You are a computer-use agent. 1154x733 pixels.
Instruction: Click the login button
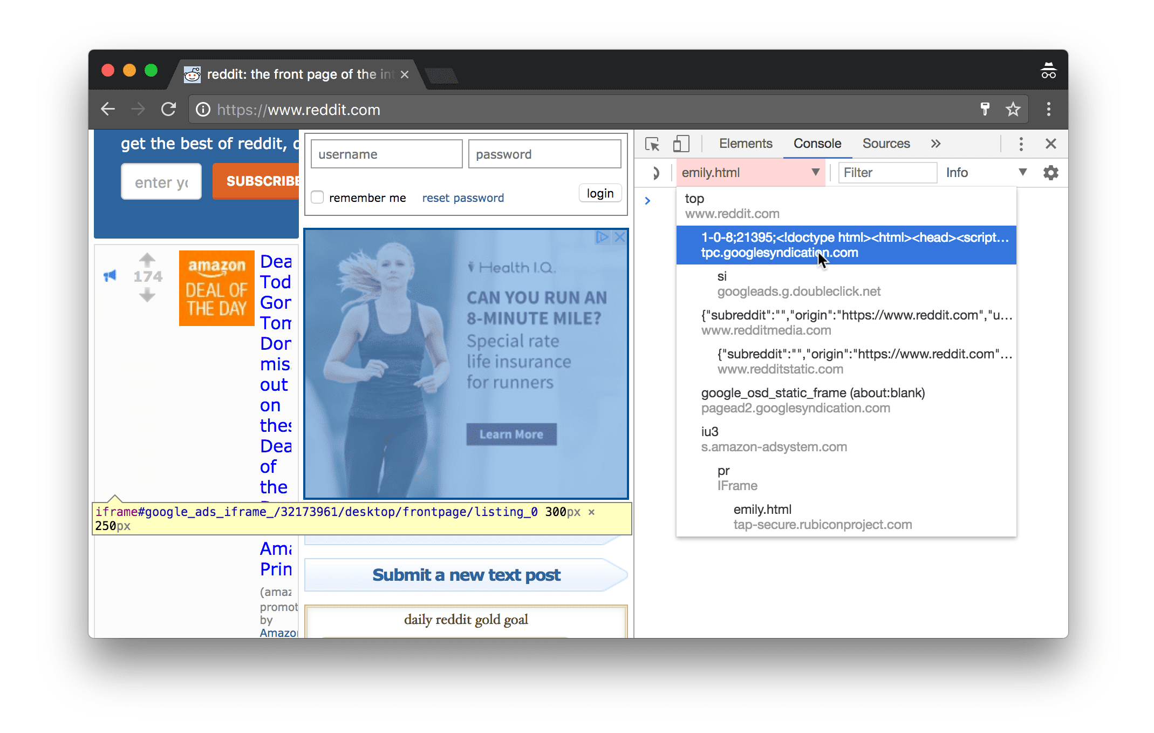(602, 194)
